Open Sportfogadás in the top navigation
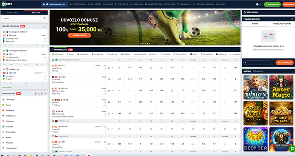295x156 pixels. pos(77,4)
